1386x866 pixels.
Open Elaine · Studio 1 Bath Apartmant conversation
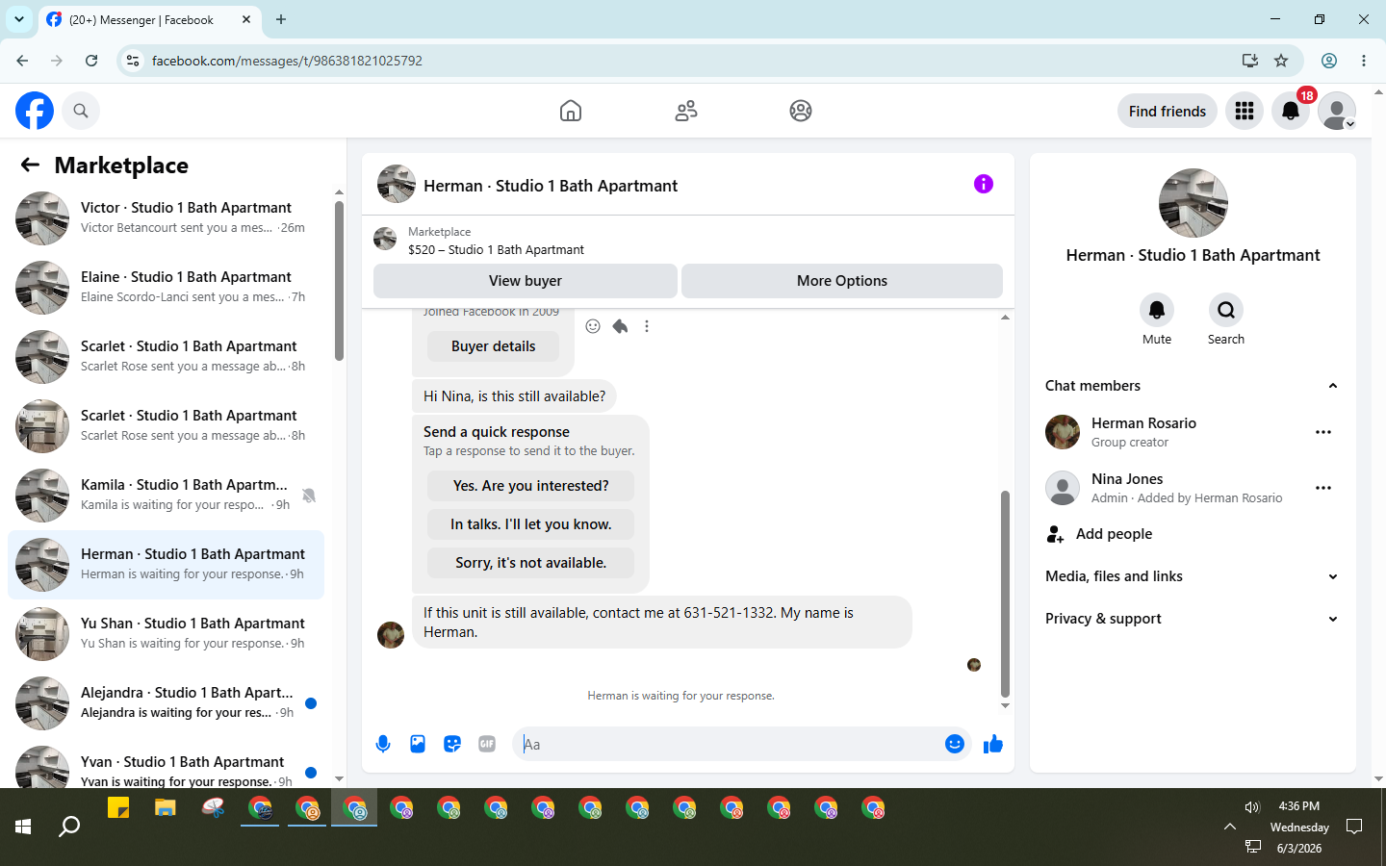[166, 288]
